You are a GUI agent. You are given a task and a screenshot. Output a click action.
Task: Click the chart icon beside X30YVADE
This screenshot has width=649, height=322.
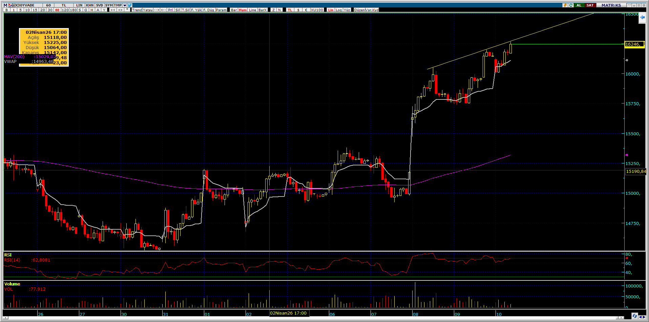pyautogui.click(x=12, y=5)
